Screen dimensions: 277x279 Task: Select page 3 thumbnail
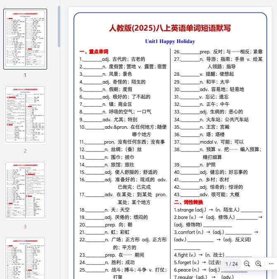pos(25,190)
